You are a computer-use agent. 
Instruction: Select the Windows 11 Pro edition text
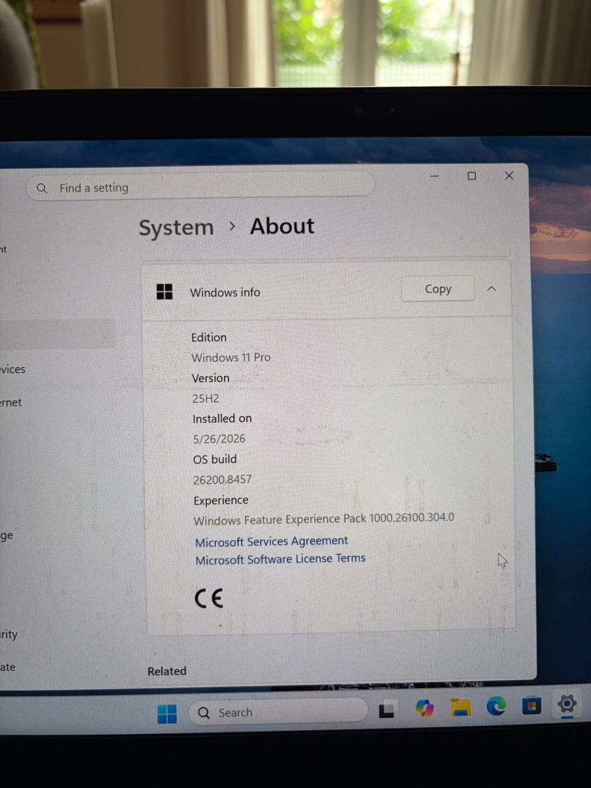pyautogui.click(x=231, y=358)
